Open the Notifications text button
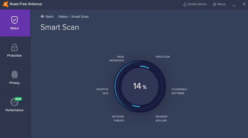The width and height of the screenshot is (248, 138). (x=197, y=4)
